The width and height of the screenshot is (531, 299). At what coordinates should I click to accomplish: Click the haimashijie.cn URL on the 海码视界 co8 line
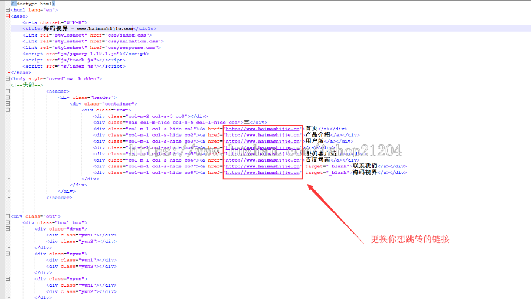click(x=263, y=172)
